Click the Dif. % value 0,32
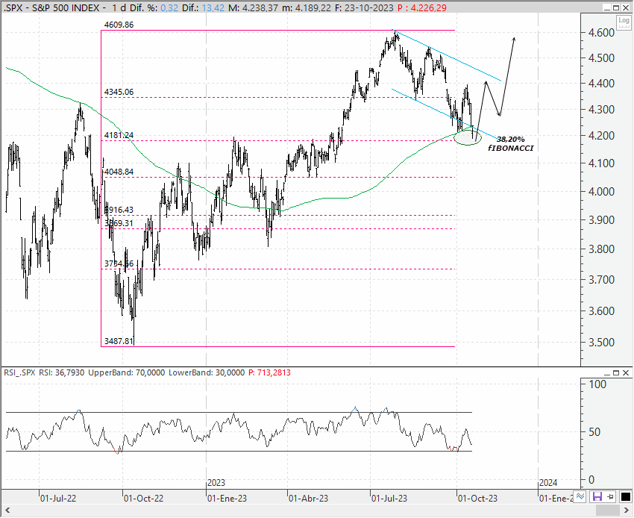Viewport: 634px width, 518px height. [x=169, y=7]
